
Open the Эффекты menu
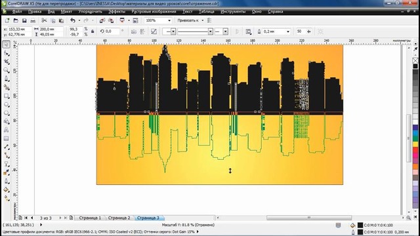point(117,12)
